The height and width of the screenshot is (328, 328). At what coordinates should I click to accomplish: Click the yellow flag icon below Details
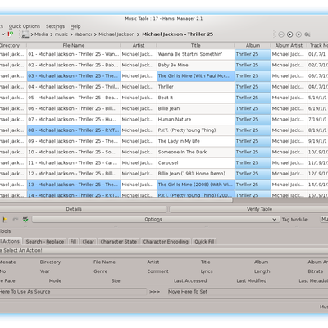pos(5,220)
